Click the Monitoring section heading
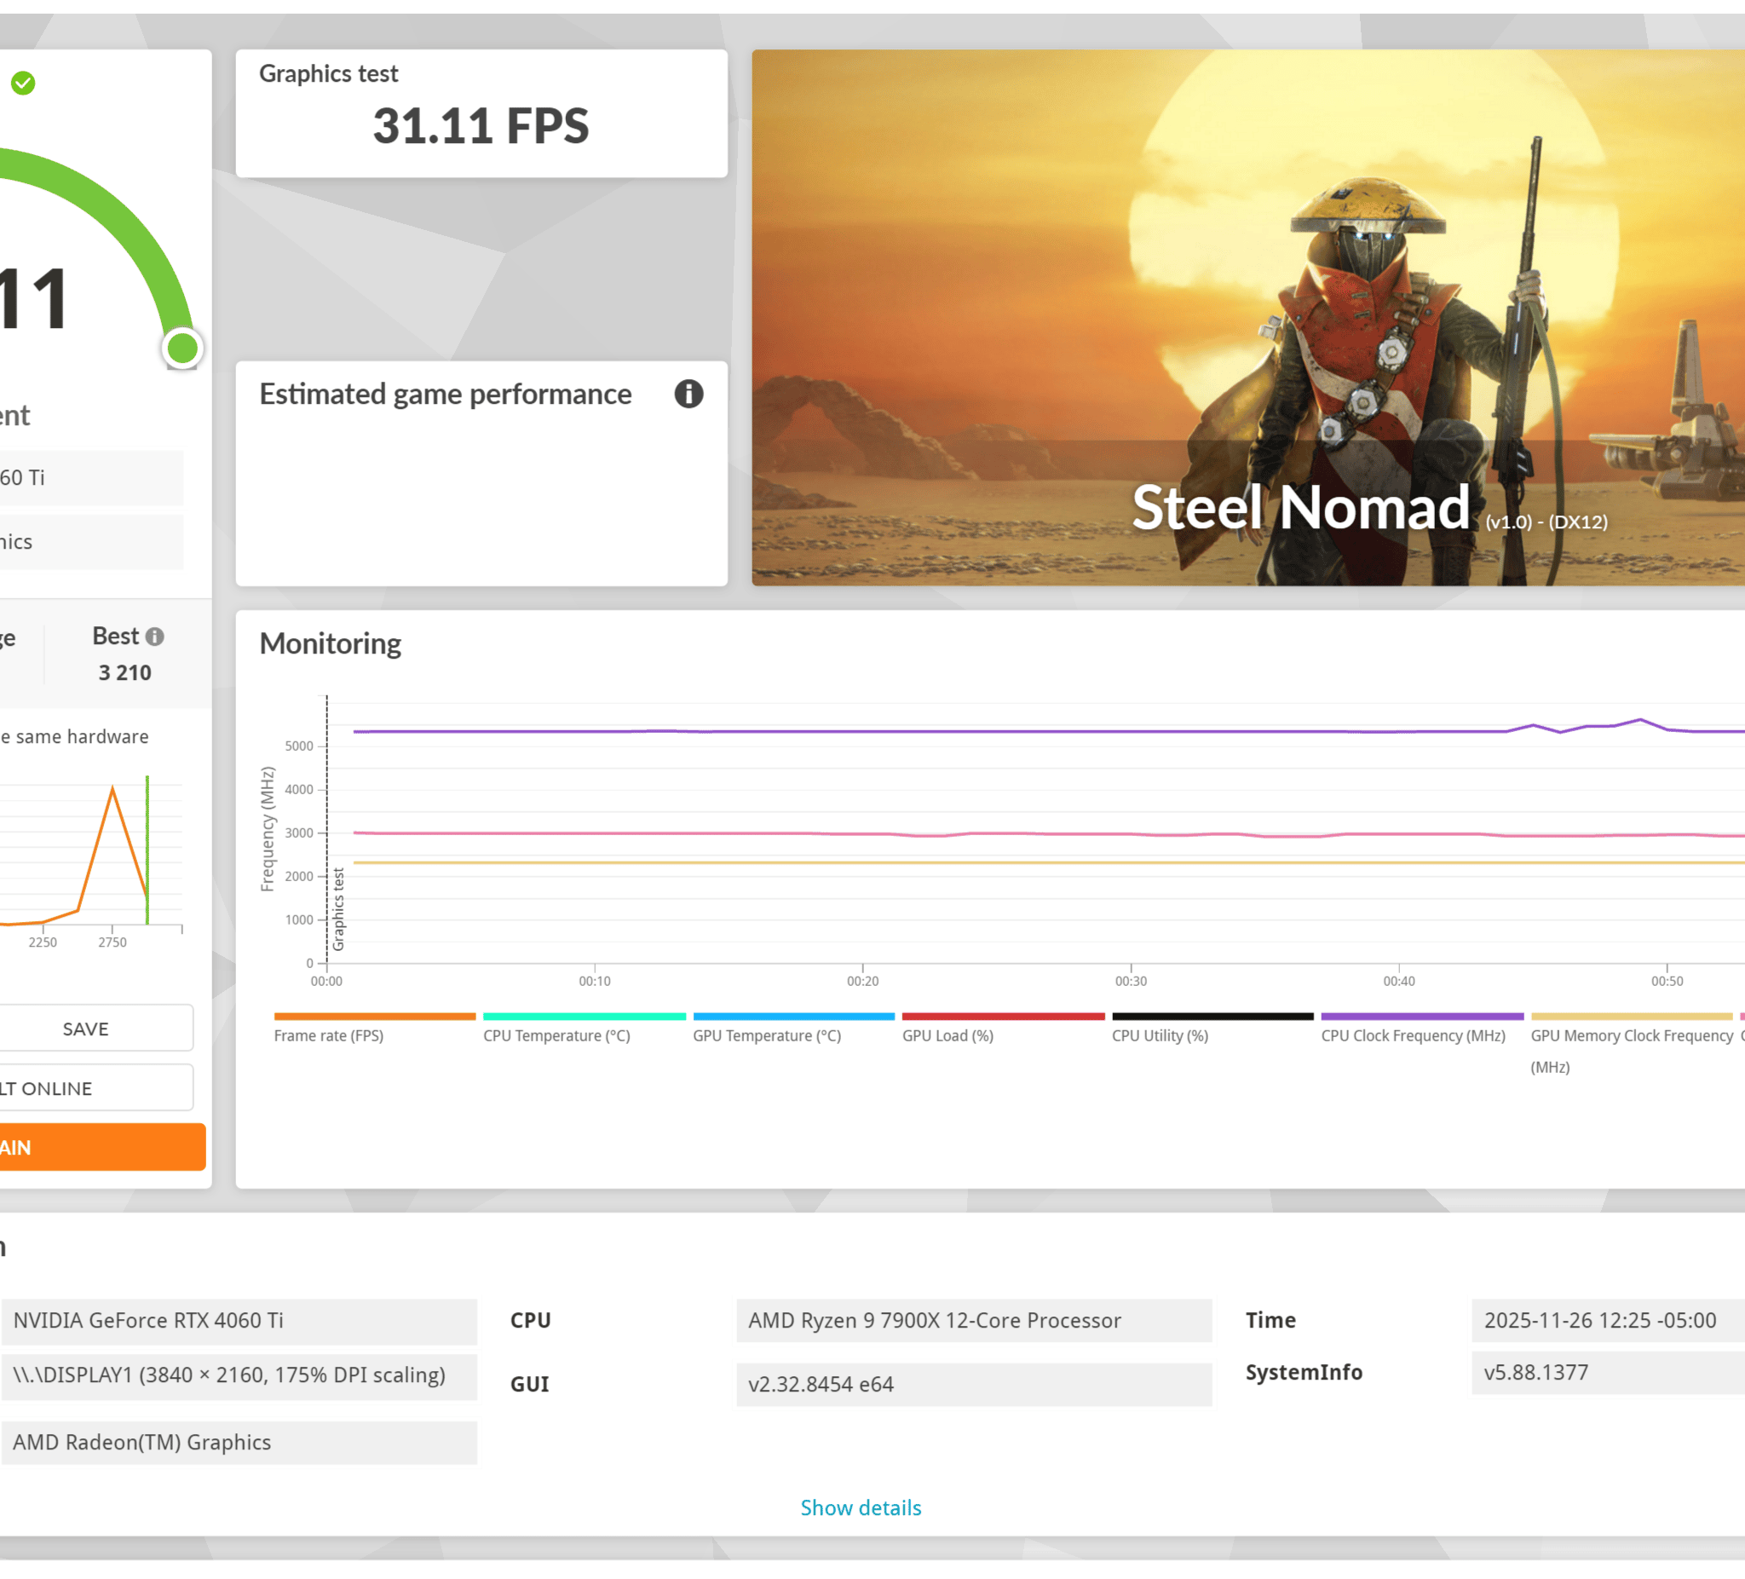 click(x=330, y=643)
